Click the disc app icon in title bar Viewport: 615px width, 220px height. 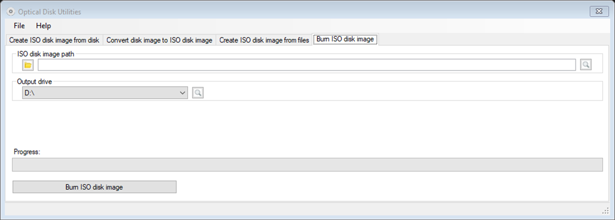click(x=11, y=12)
